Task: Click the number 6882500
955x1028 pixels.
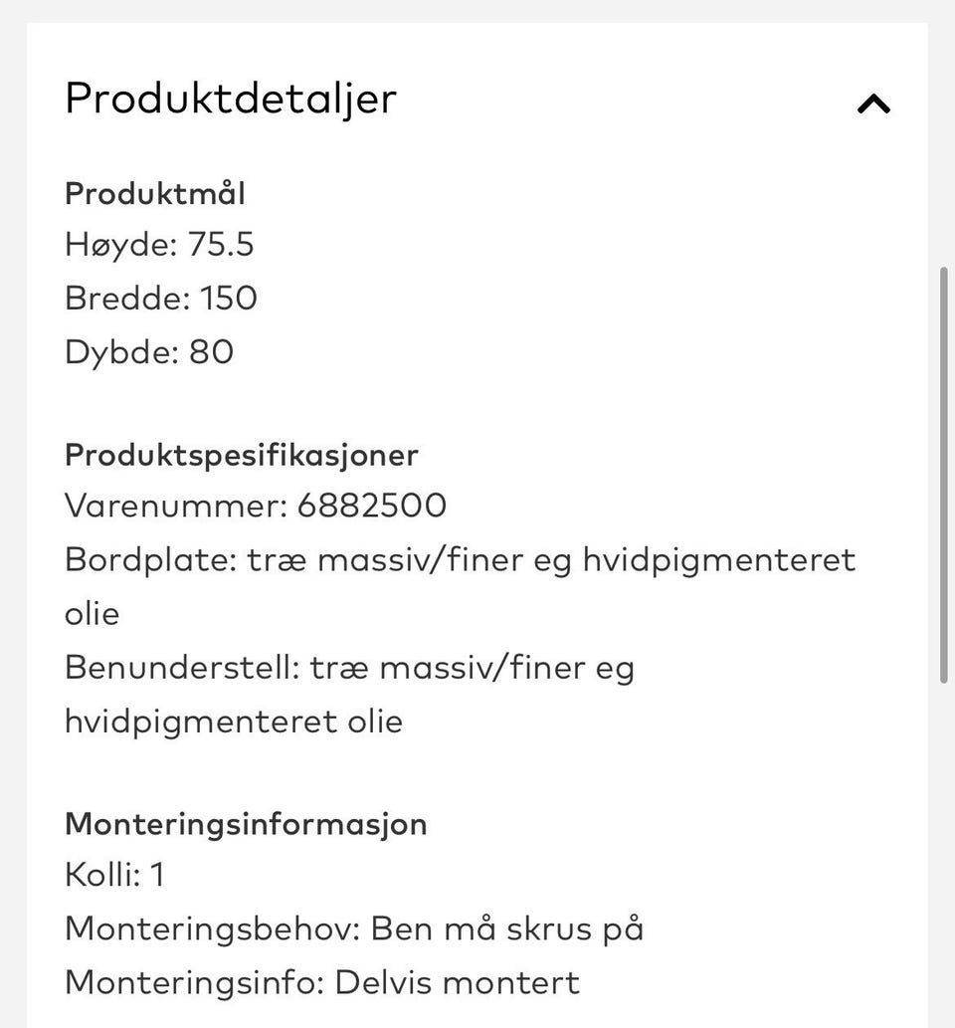Action: pyautogui.click(x=372, y=506)
